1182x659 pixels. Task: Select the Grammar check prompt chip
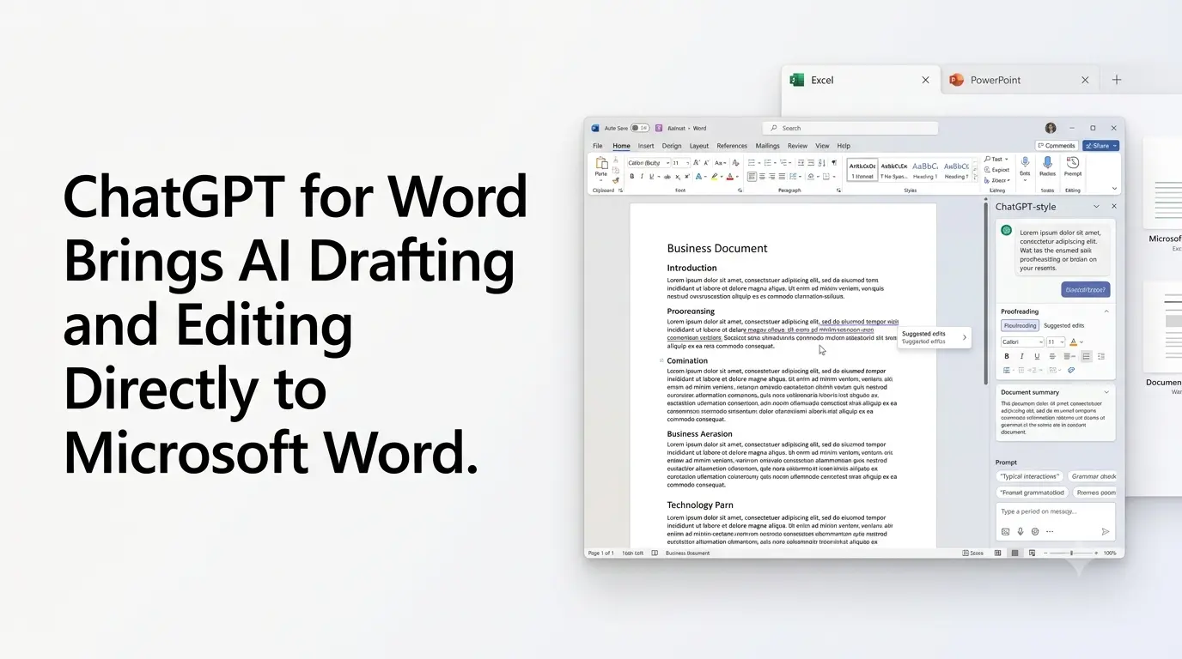1093,476
